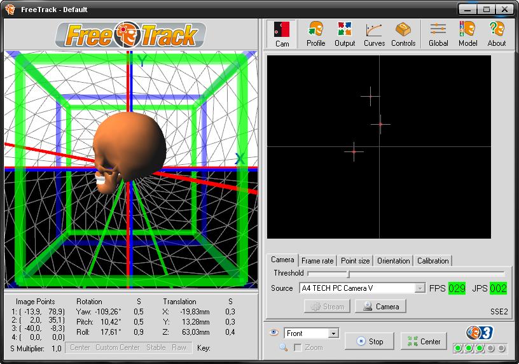The width and height of the screenshot is (519, 364).
Task: Click the SSE2 label
Action: pos(499,311)
